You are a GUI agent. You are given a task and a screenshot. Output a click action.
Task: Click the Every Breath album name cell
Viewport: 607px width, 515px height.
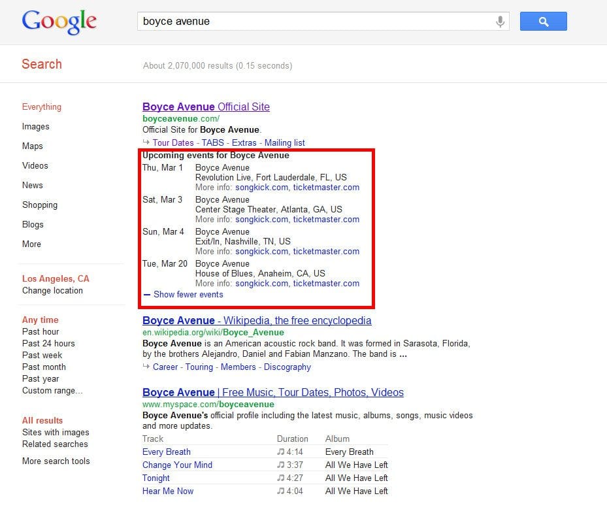tap(350, 452)
